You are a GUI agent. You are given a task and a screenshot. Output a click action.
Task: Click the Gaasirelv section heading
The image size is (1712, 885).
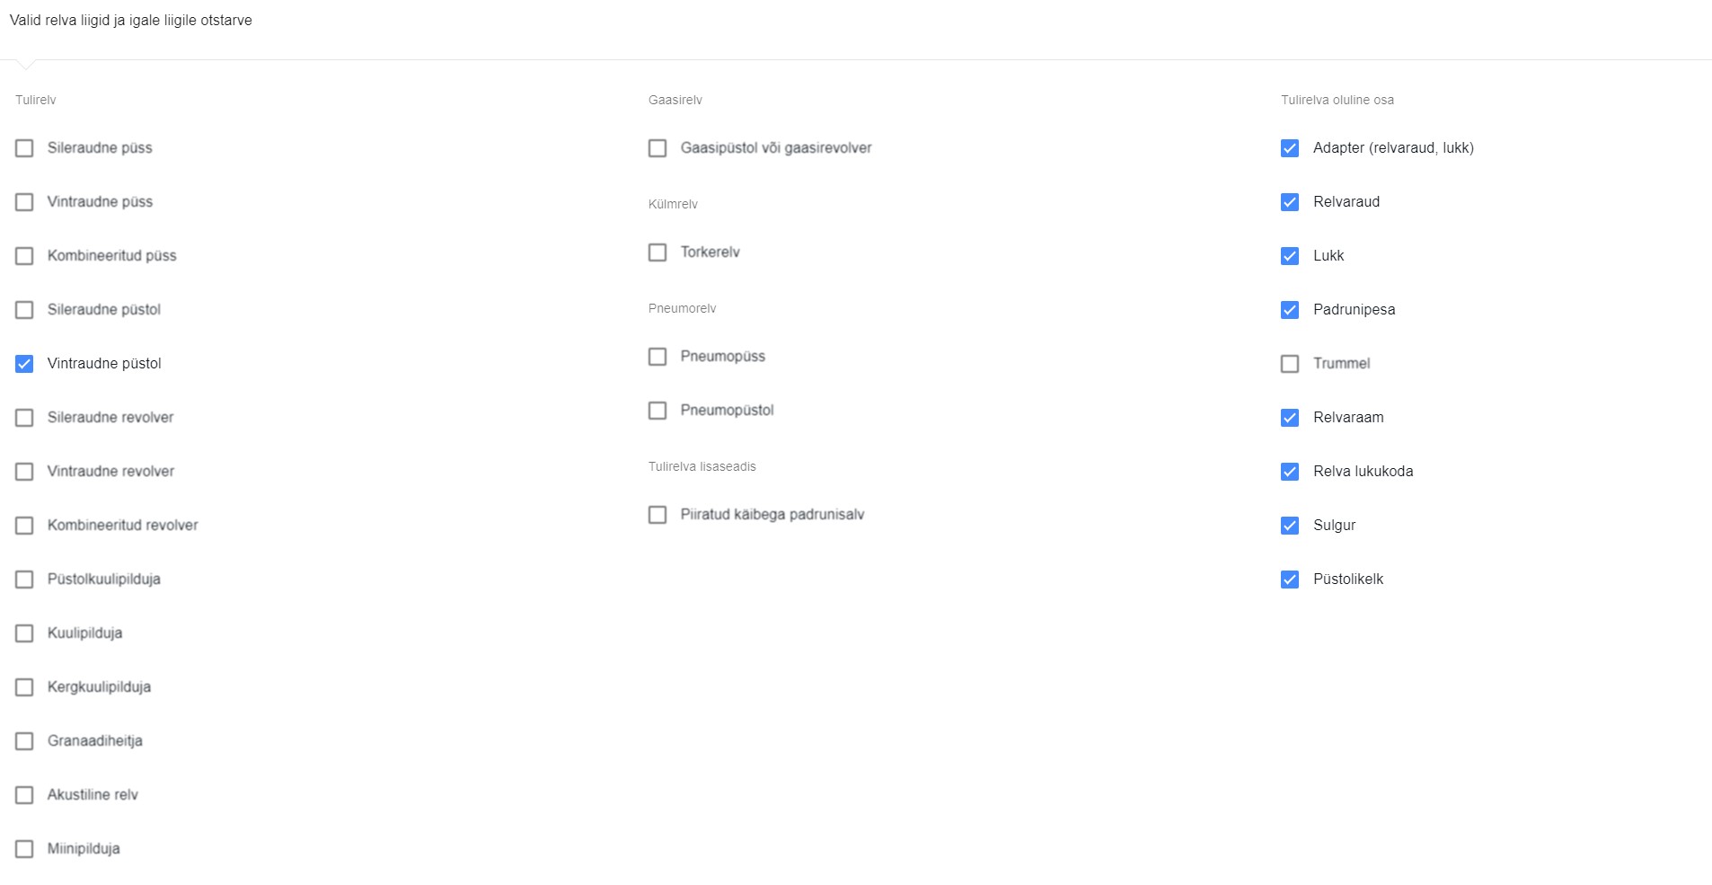pos(675,100)
